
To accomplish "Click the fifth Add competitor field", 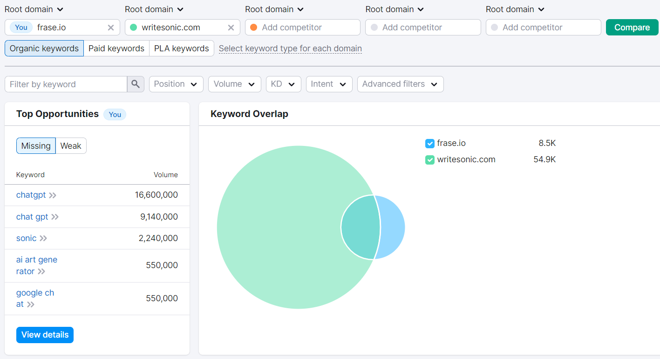I will 544,28.
